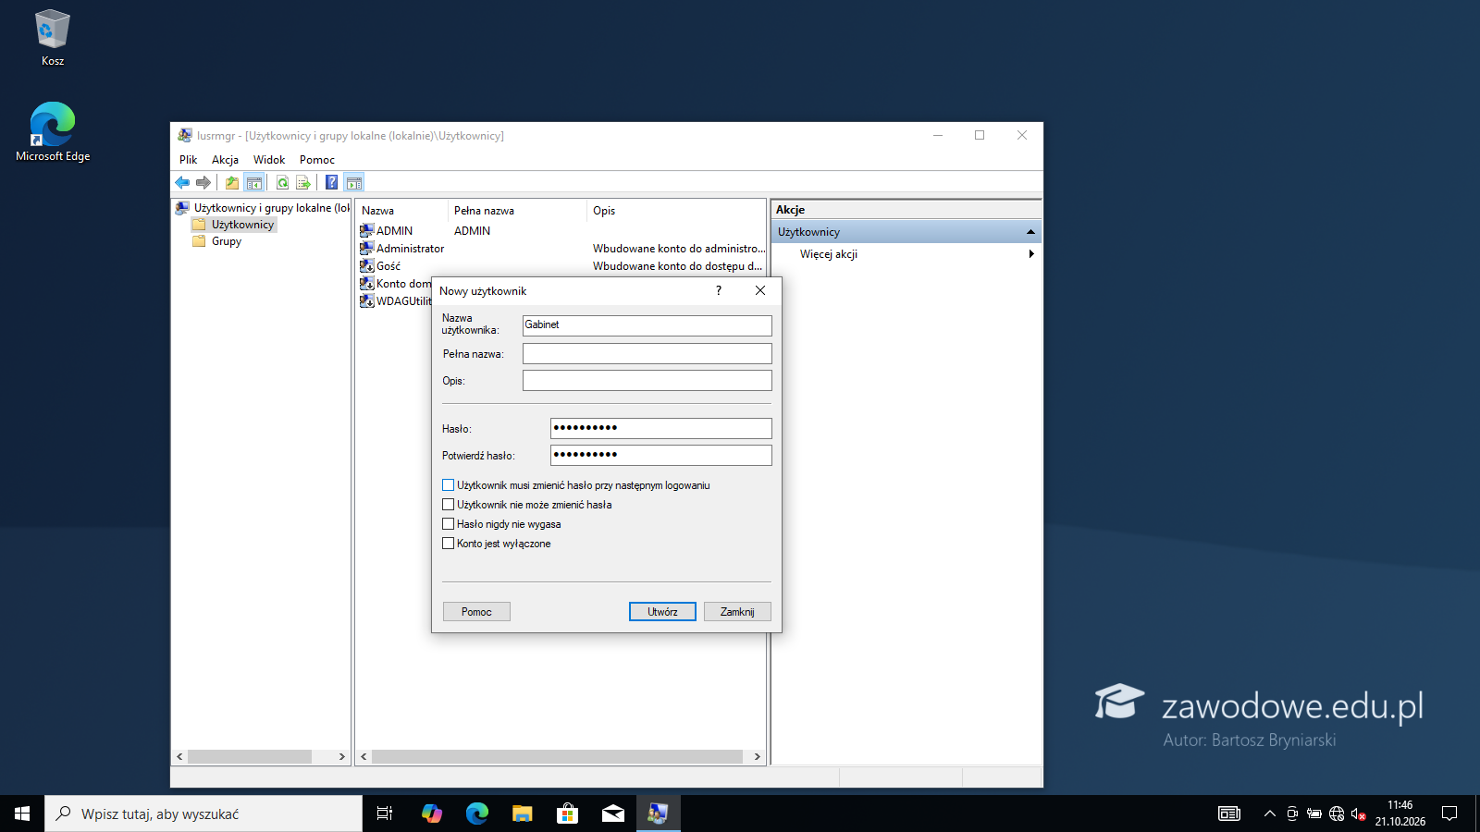
Task: Open the Mail app from the taskbar
Action: click(612, 814)
